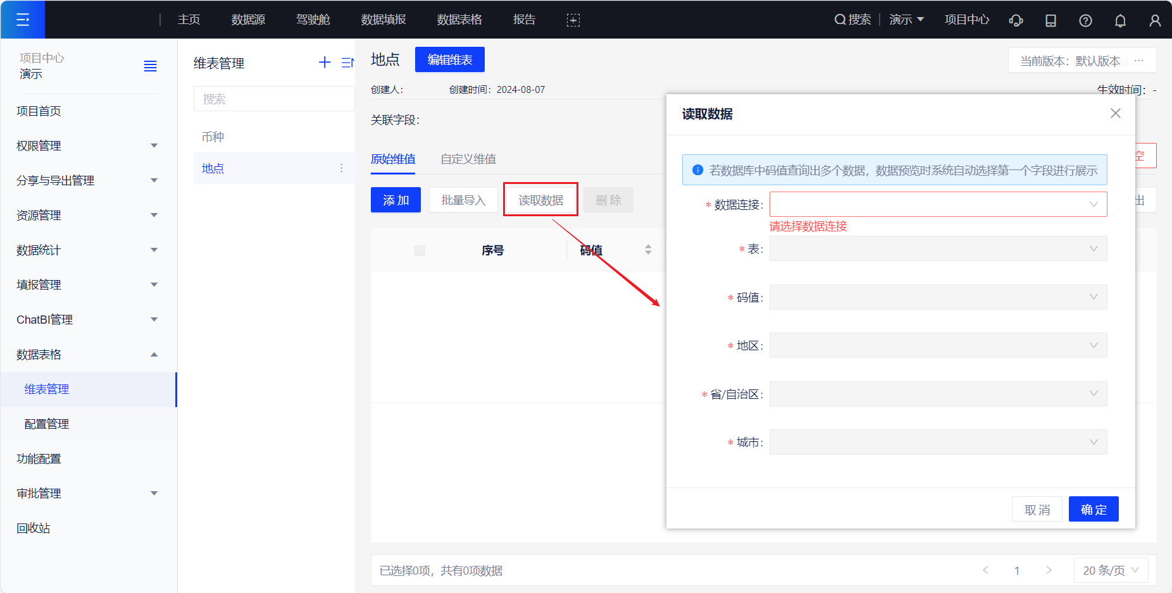Expand the 权限管理 sidebar menu
The width and height of the screenshot is (1172, 593).
pos(87,145)
